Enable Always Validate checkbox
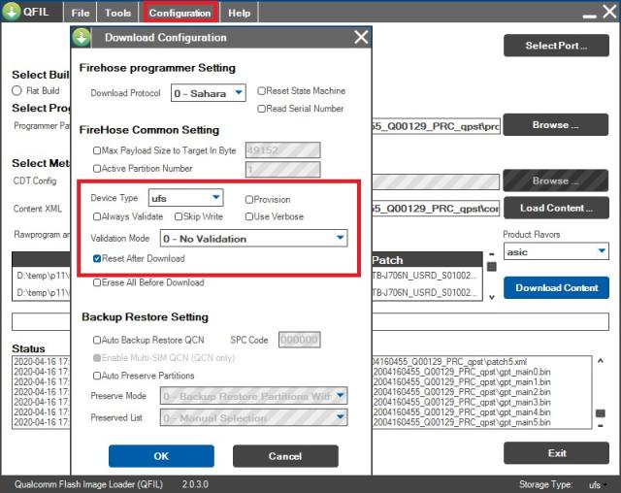The height and width of the screenshot is (493, 621). pos(97,216)
